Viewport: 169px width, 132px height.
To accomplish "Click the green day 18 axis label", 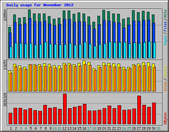I will [x=94, y=128].
